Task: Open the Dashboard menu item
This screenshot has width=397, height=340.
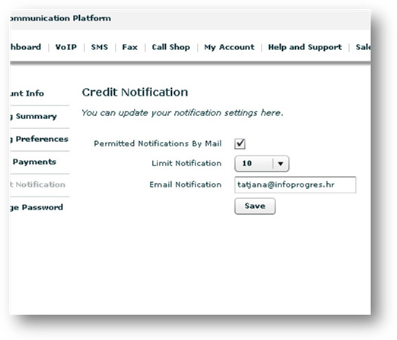Action: (x=25, y=47)
